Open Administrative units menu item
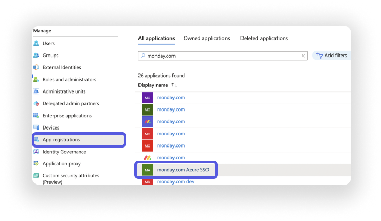Image resolution: width=381 pixels, height=221 pixels. pos(64,91)
